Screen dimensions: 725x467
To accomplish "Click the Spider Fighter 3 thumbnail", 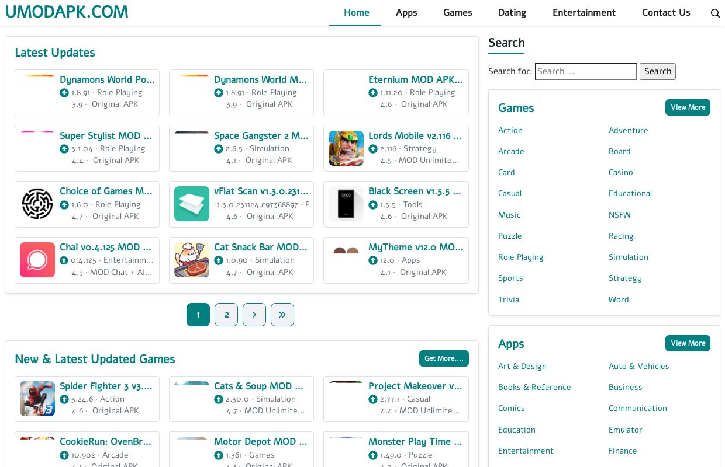I will click(x=37, y=399).
